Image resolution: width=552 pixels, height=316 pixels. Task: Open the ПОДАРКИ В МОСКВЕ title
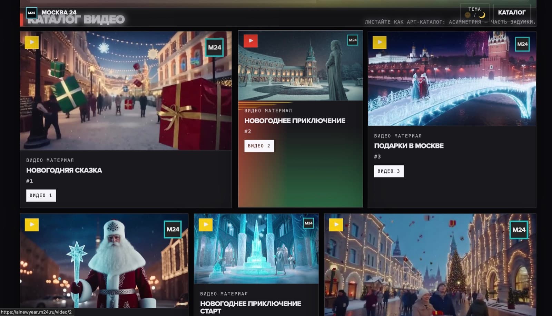[409, 146]
